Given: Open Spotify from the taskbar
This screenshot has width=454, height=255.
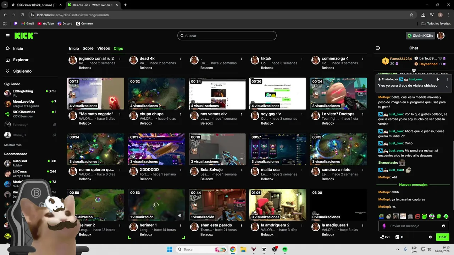Looking at the screenshot, I should (x=285, y=249).
